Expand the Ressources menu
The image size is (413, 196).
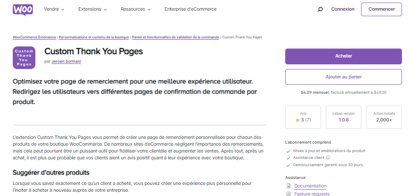pos(136,9)
